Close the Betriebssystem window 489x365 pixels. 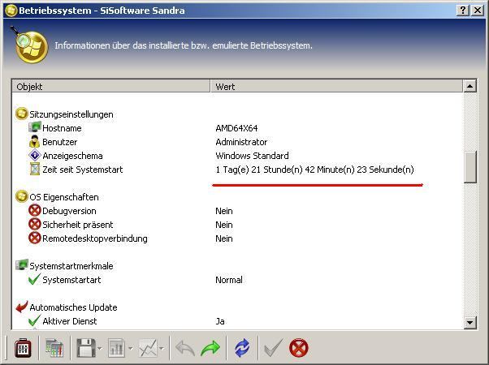pos(478,11)
